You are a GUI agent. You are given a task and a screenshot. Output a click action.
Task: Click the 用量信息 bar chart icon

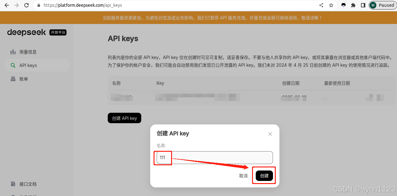coord(13,52)
